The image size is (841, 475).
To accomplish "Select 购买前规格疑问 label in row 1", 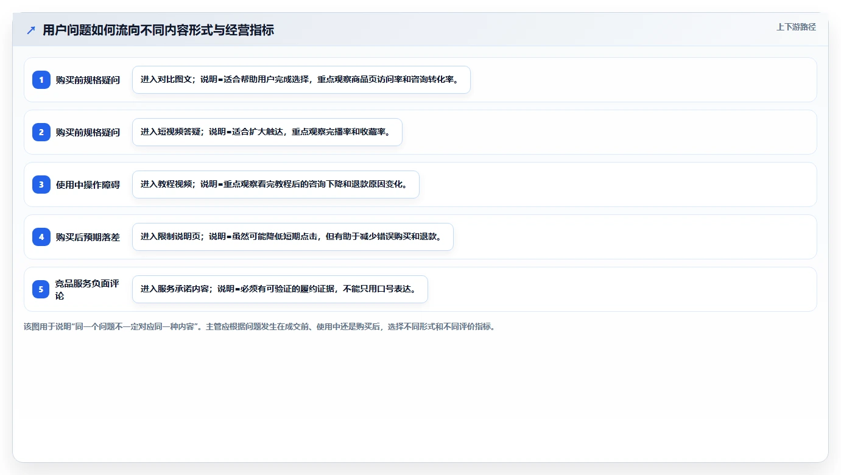I will (x=88, y=80).
